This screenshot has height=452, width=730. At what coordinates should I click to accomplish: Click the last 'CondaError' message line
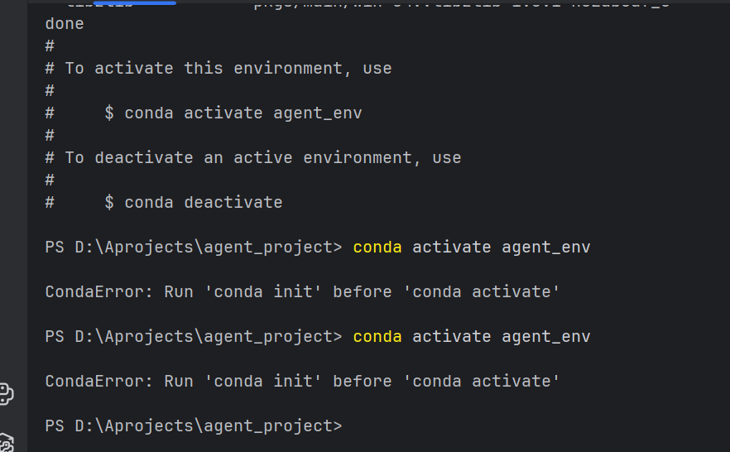coord(303,382)
